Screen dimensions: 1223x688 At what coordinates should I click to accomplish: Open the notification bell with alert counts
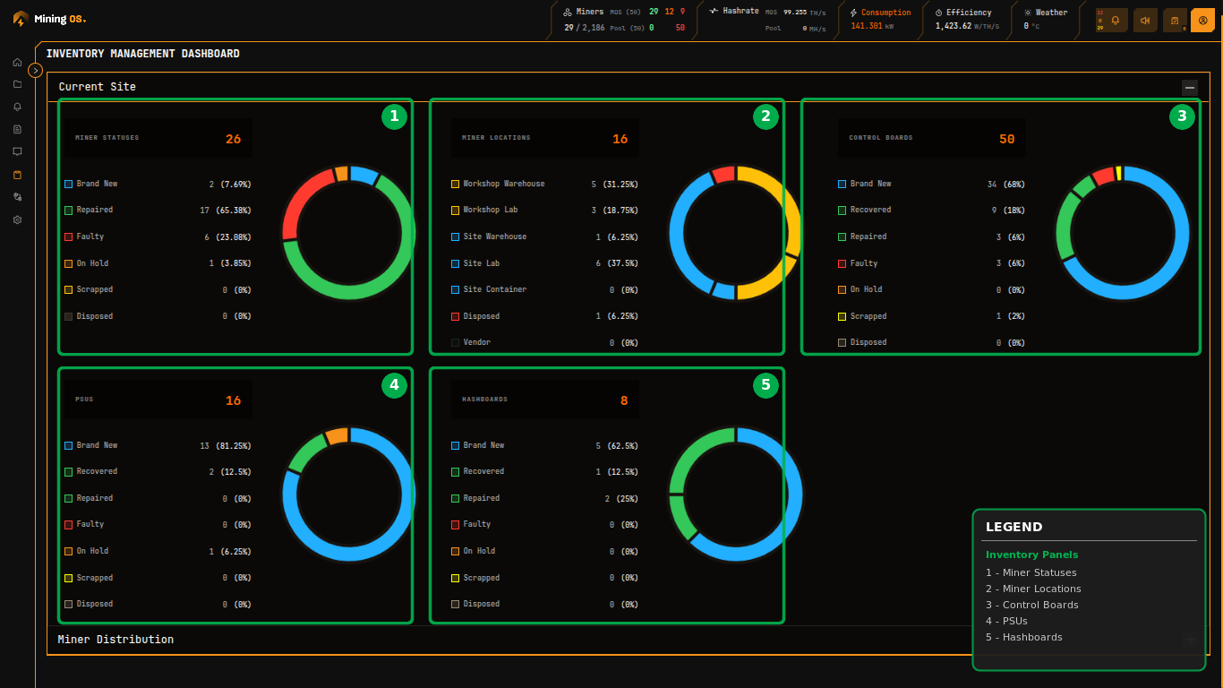[1115, 20]
